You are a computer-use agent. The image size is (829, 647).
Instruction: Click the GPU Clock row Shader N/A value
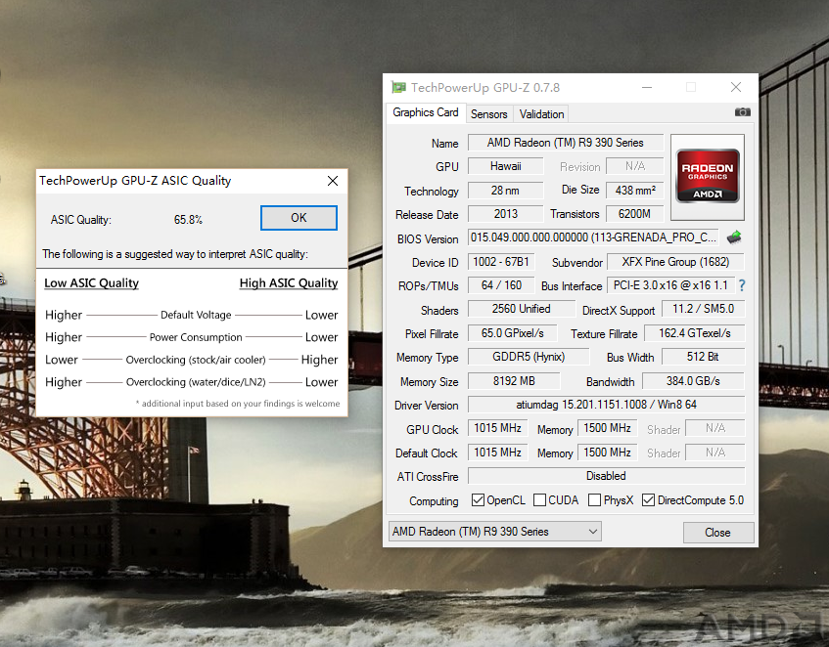click(715, 428)
